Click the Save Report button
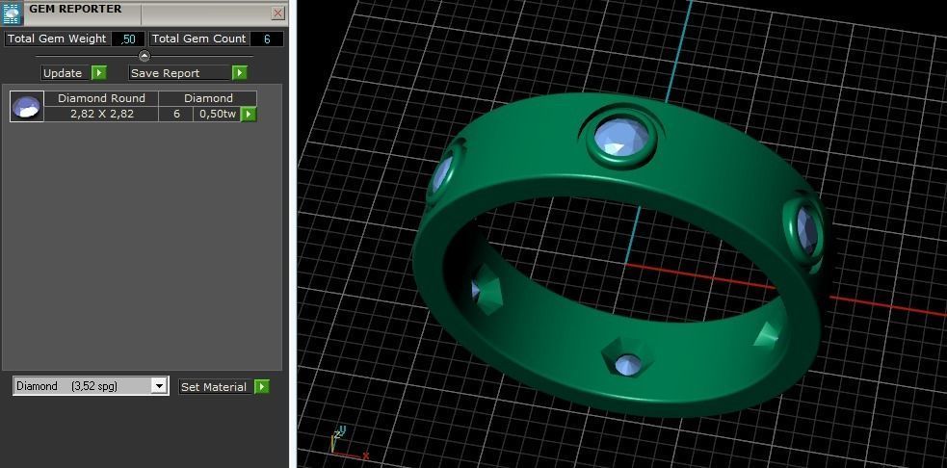947x468 pixels. 180,73
